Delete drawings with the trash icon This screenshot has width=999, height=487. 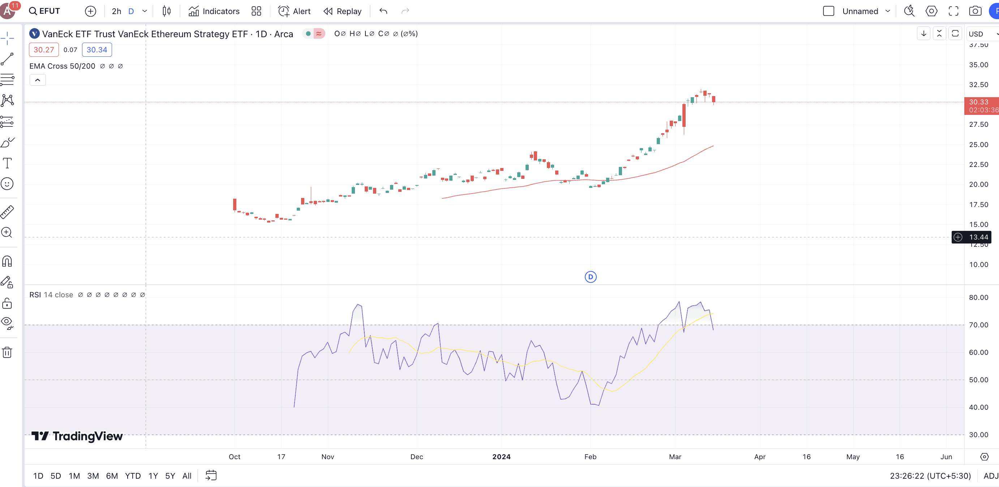point(7,353)
